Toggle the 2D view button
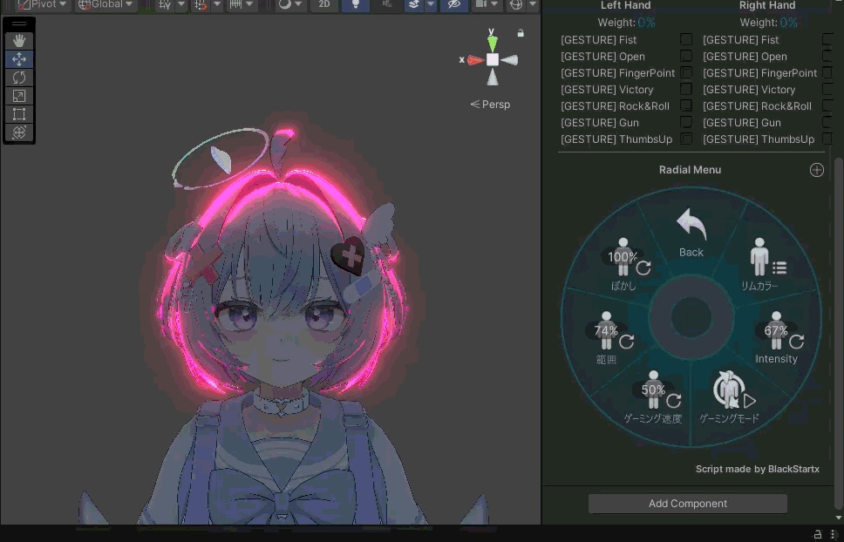The width and height of the screenshot is (844, 542). click(x=324, y=5)
